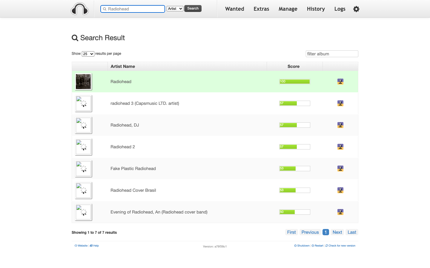View the History page

[316, 9]
